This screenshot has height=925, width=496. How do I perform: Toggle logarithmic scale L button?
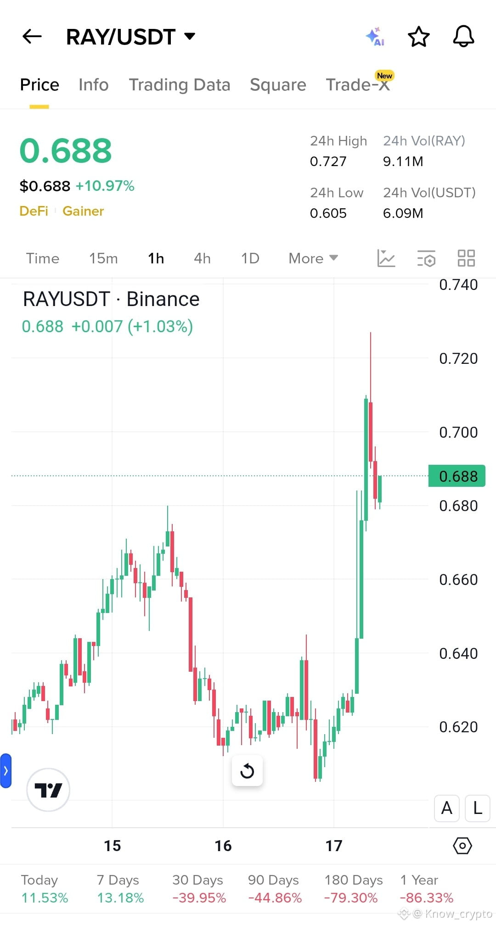click(x=478, y=808)
